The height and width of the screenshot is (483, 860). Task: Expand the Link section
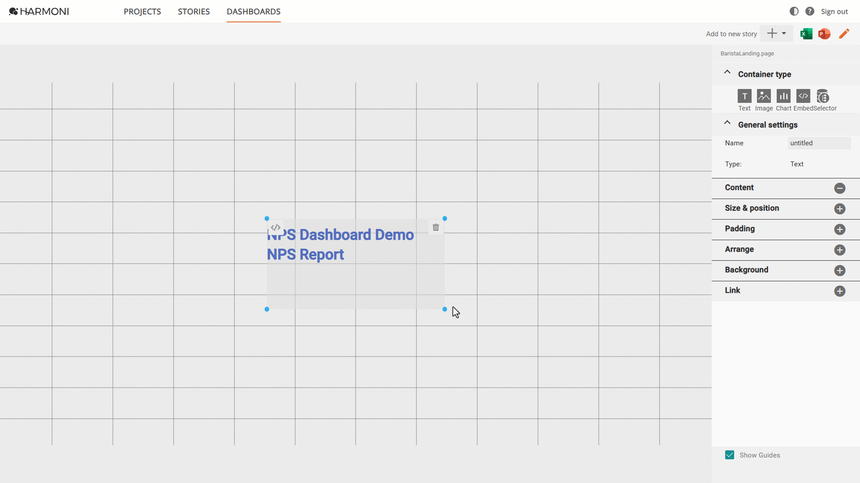pos(840,291)
